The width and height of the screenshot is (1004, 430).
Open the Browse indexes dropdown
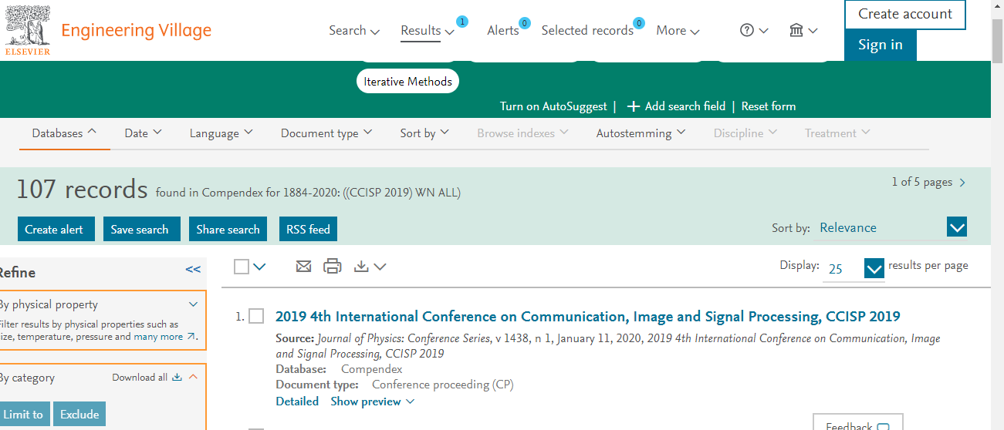[x=522, y=133]
